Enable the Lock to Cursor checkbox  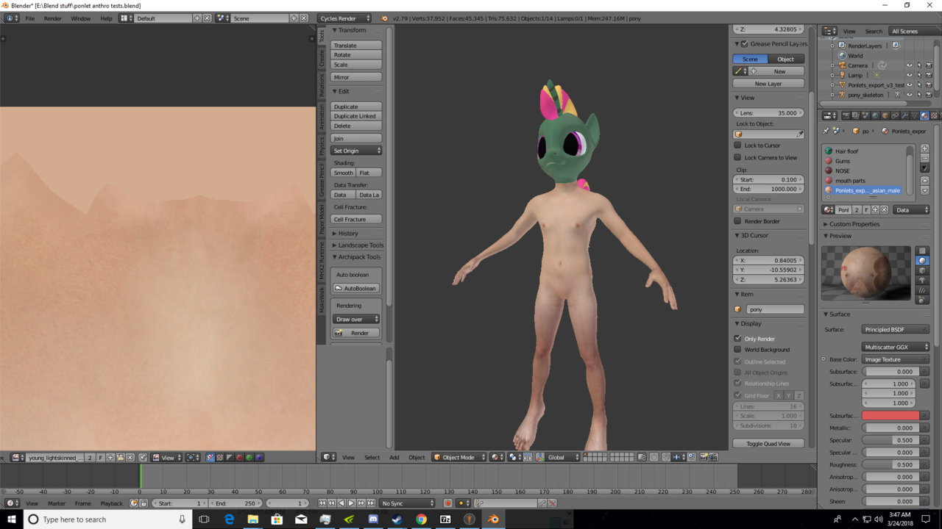(737, 145)
